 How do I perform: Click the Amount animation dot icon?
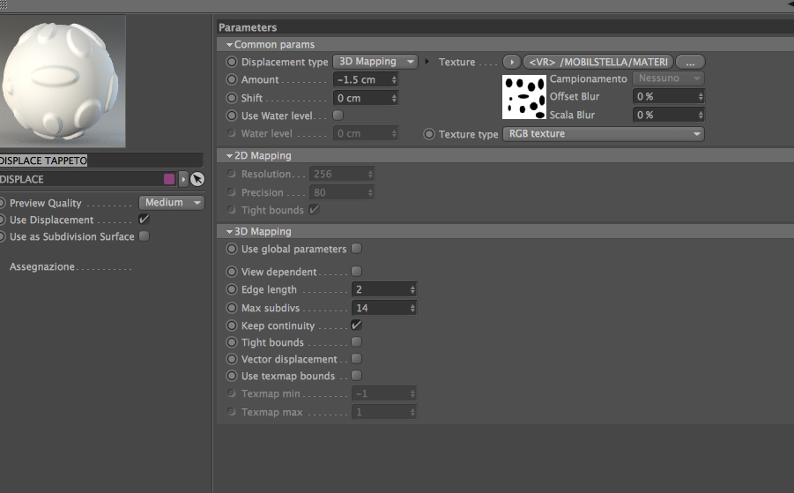[x=232, y=79]
